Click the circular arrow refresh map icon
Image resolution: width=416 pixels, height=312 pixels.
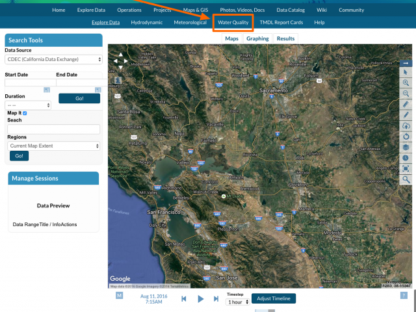(x=406, y=136)
